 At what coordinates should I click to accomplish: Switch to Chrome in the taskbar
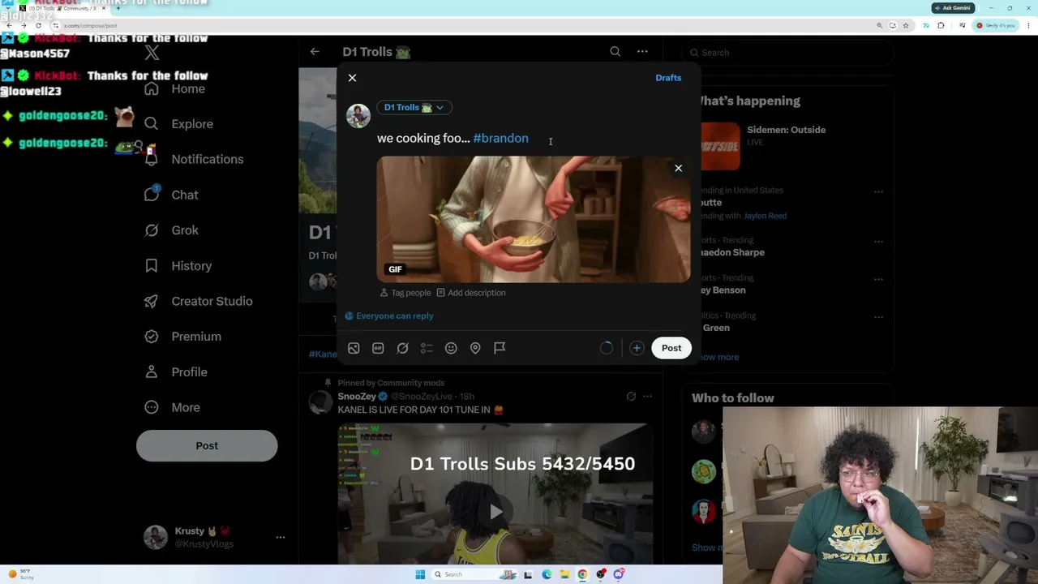pos(582,574)
